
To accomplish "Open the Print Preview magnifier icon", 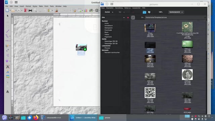I will click(35, 10).
